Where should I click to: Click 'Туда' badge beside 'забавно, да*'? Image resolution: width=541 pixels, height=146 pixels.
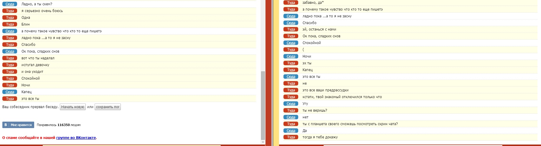click(291, 3)
